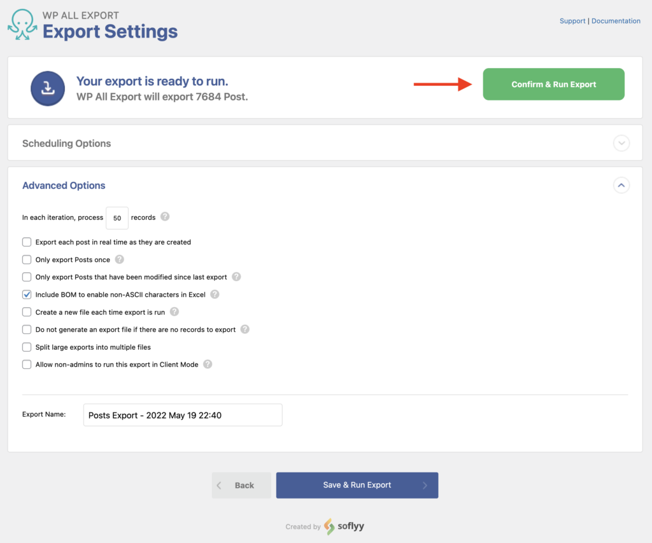
Task: Enable 'Only export Posts once'
Action: pos(27,259)
